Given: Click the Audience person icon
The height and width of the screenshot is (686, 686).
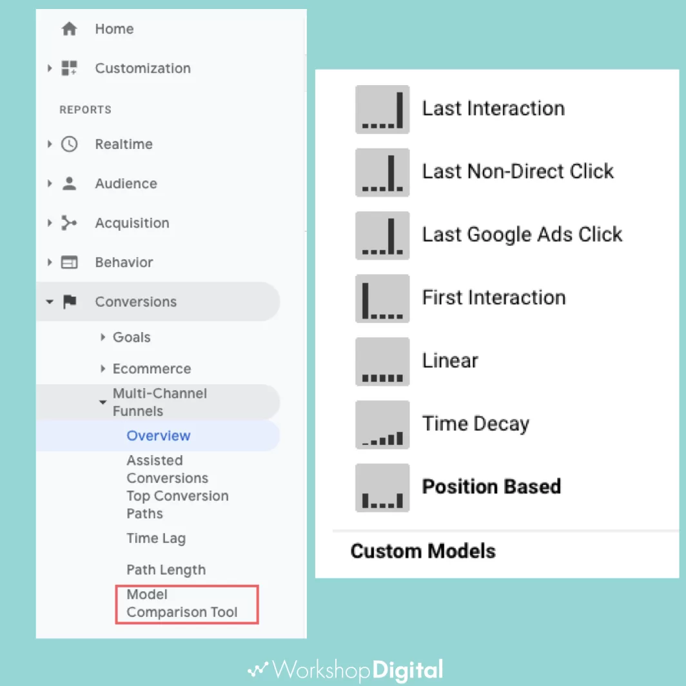Looking at the screenshot, I should (x=69, y=183).
